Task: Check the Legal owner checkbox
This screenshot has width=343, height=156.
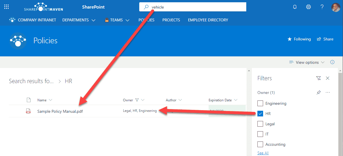Action: (x=260, y=124)
